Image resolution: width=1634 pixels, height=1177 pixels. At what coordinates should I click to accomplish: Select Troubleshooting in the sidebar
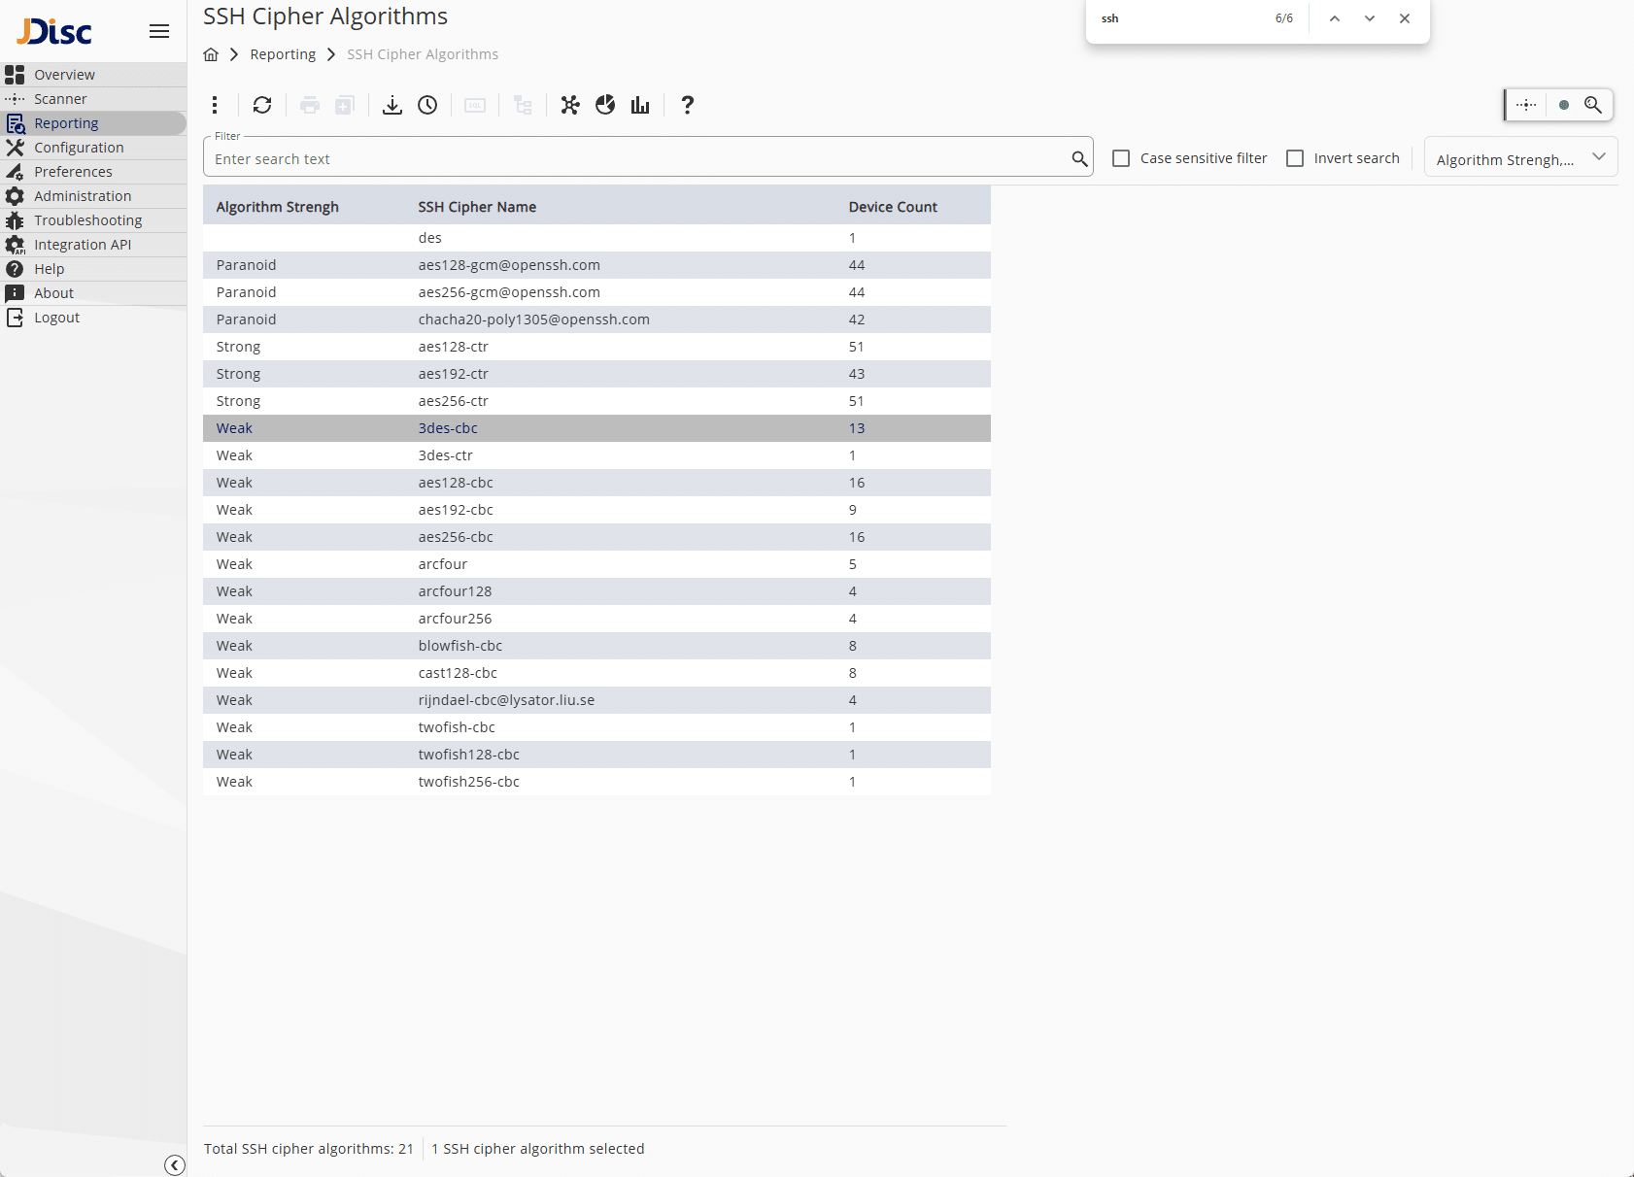87,220
